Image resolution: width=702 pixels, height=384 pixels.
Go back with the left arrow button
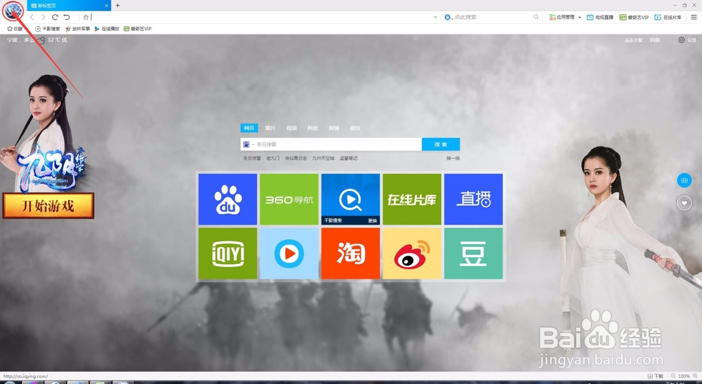tap(32, 17)
